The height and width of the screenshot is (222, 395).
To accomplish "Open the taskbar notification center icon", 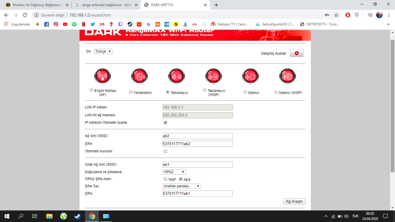I will 385,216.
